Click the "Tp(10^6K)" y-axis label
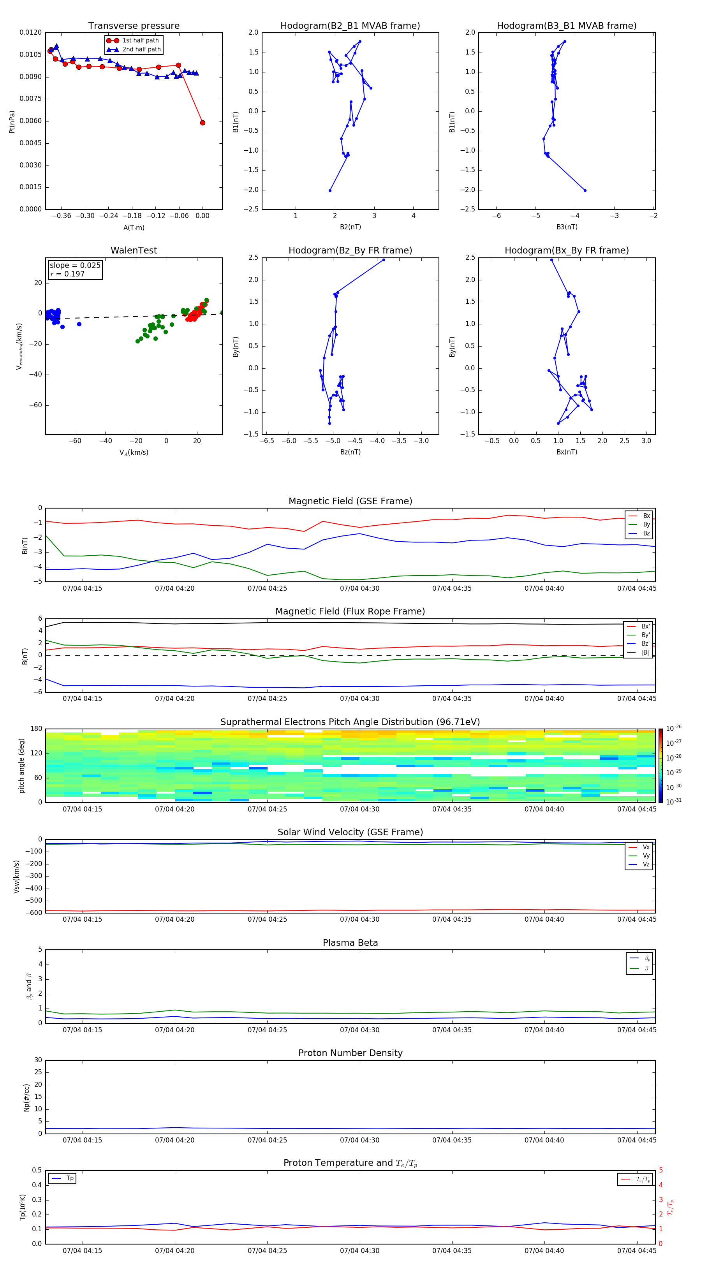The height and width of the screenshot is (1285, 701). [23, 1207]
